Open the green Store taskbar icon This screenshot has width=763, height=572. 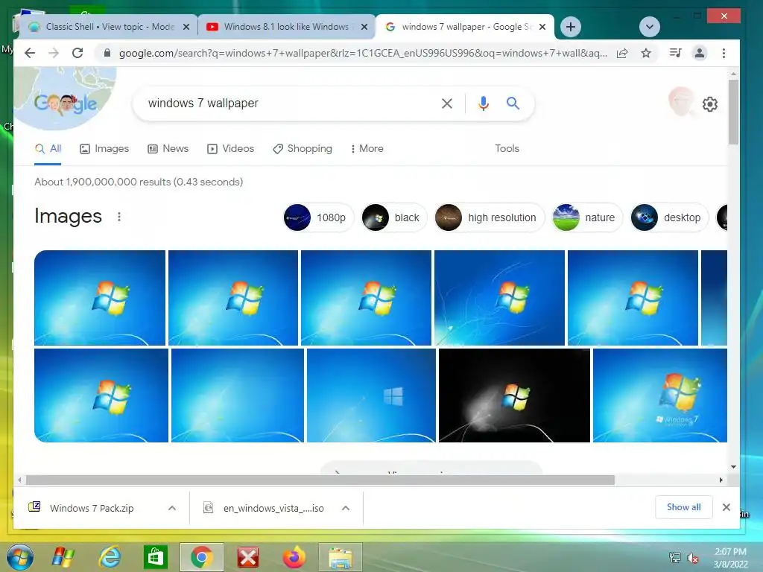tap(155, 557)
